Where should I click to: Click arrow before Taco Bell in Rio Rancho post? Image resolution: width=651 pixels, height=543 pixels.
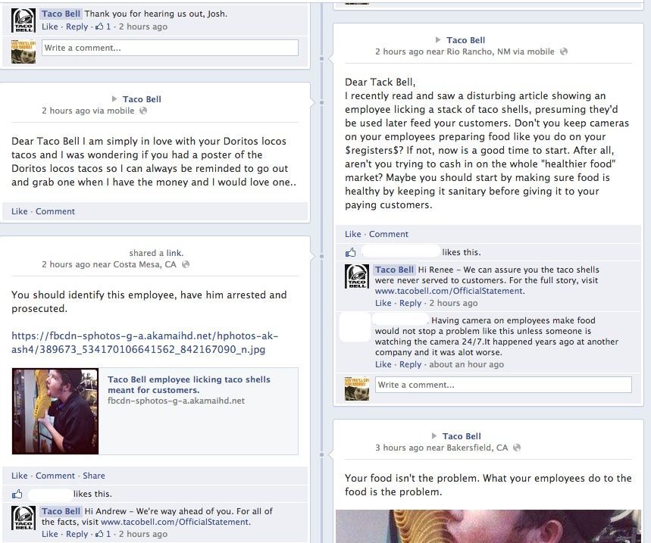[438, 40]
